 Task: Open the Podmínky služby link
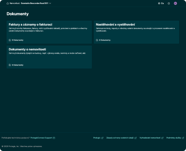(x=174, y=138)
